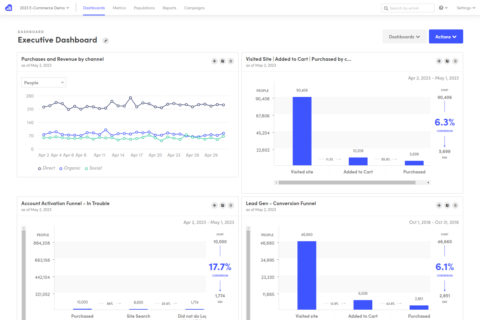This screenshot has height=320, width=480.
Task: Switch to the Metrics tab
Action: click(119, 8)
